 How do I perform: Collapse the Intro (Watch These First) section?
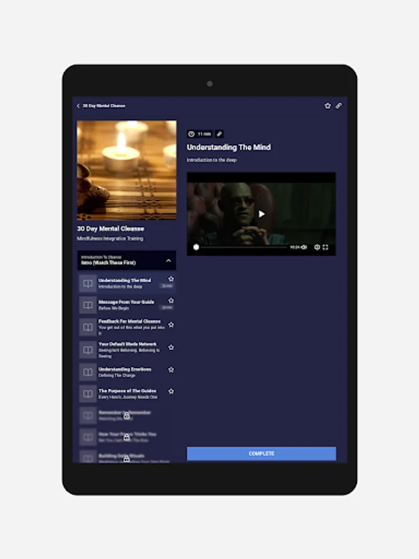(168, 261)
